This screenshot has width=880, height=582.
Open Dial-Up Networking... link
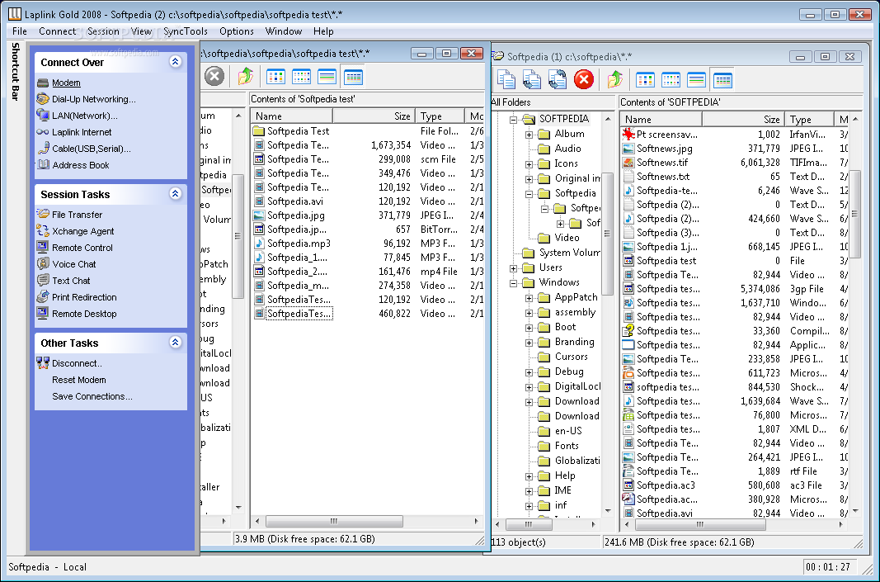(x=94, y=99)
